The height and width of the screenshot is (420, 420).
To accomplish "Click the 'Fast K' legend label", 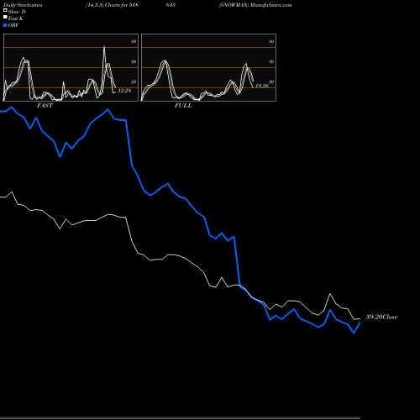I will click(x=16, y=18).
